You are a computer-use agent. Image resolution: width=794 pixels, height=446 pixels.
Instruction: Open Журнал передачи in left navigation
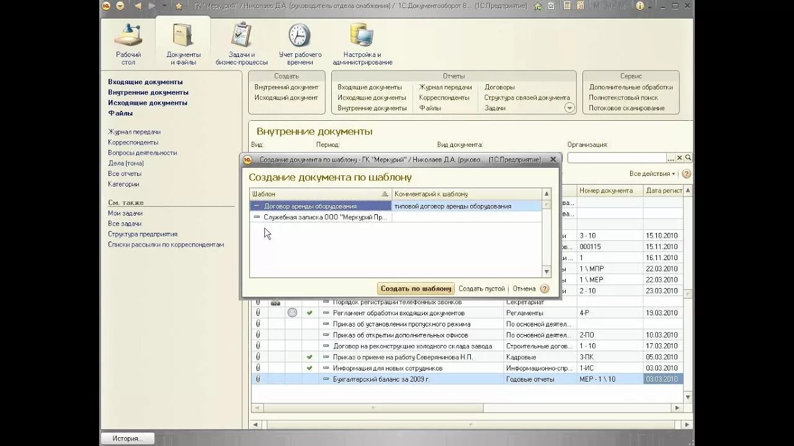(x=134, y=132)
